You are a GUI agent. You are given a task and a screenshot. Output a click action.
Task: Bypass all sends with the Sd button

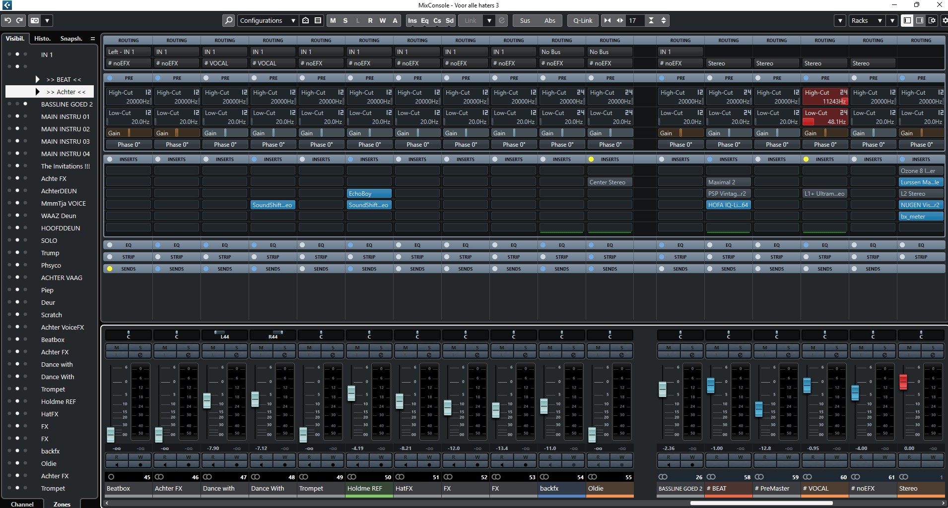point(449,20)
